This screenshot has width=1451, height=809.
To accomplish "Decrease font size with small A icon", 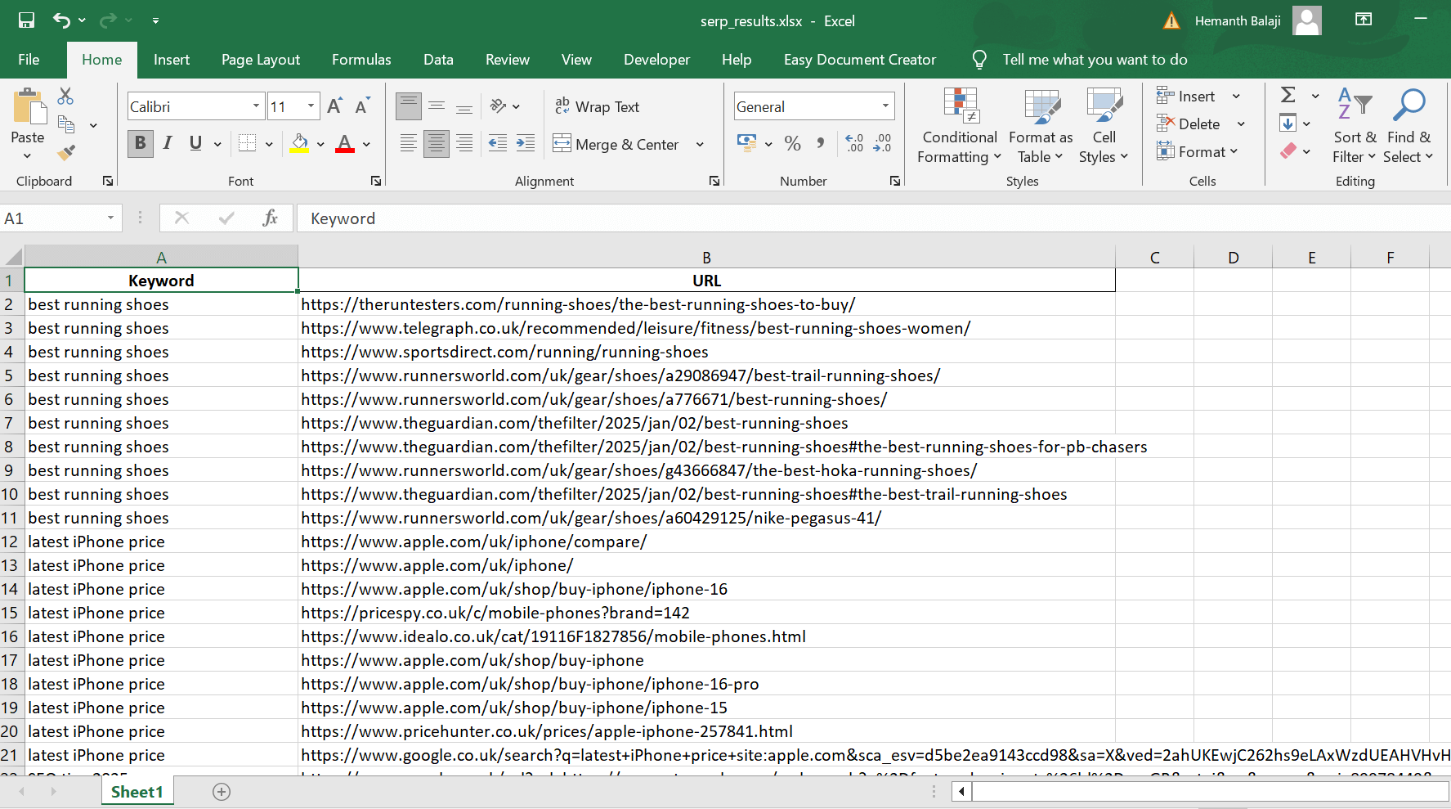I will click(x=362, y=106).
